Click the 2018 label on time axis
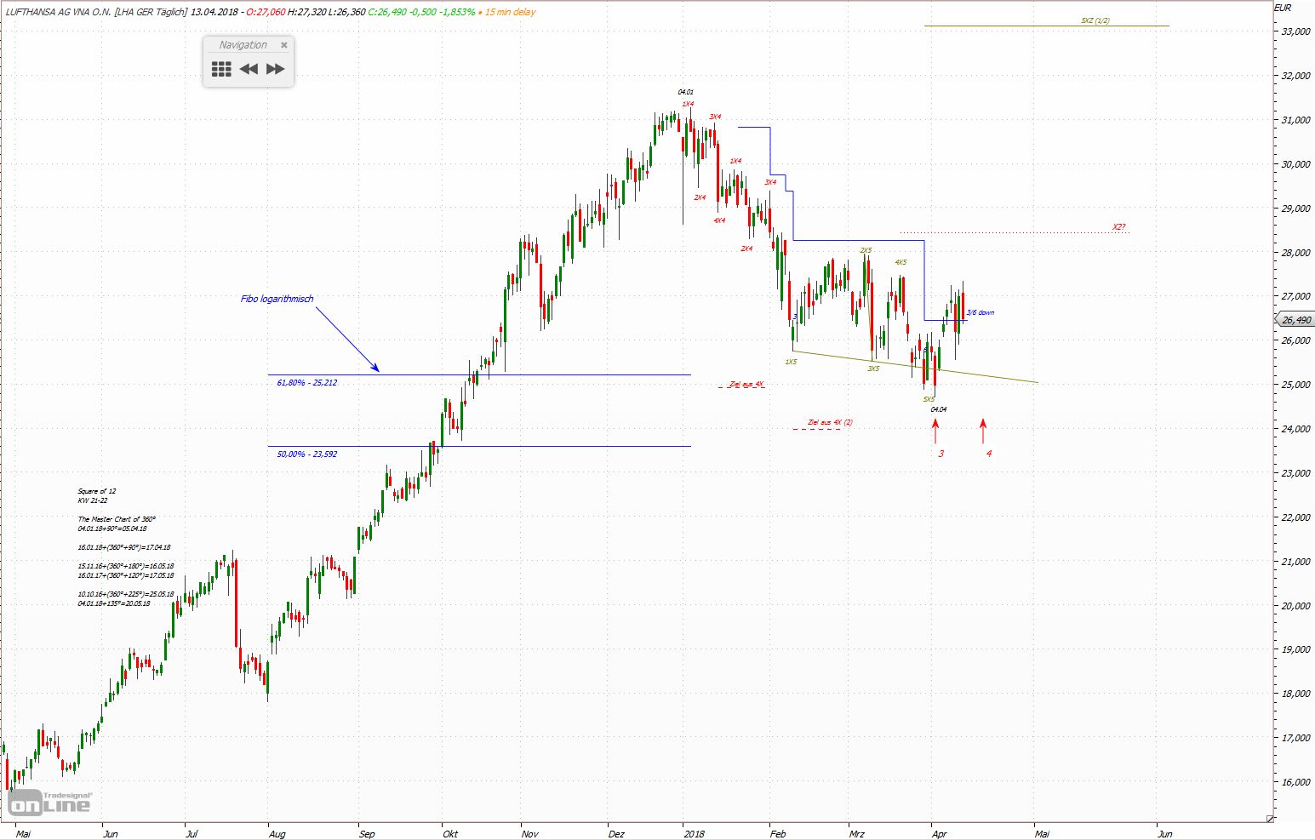This screenshot has height=840, width=1315. [694, 833]
